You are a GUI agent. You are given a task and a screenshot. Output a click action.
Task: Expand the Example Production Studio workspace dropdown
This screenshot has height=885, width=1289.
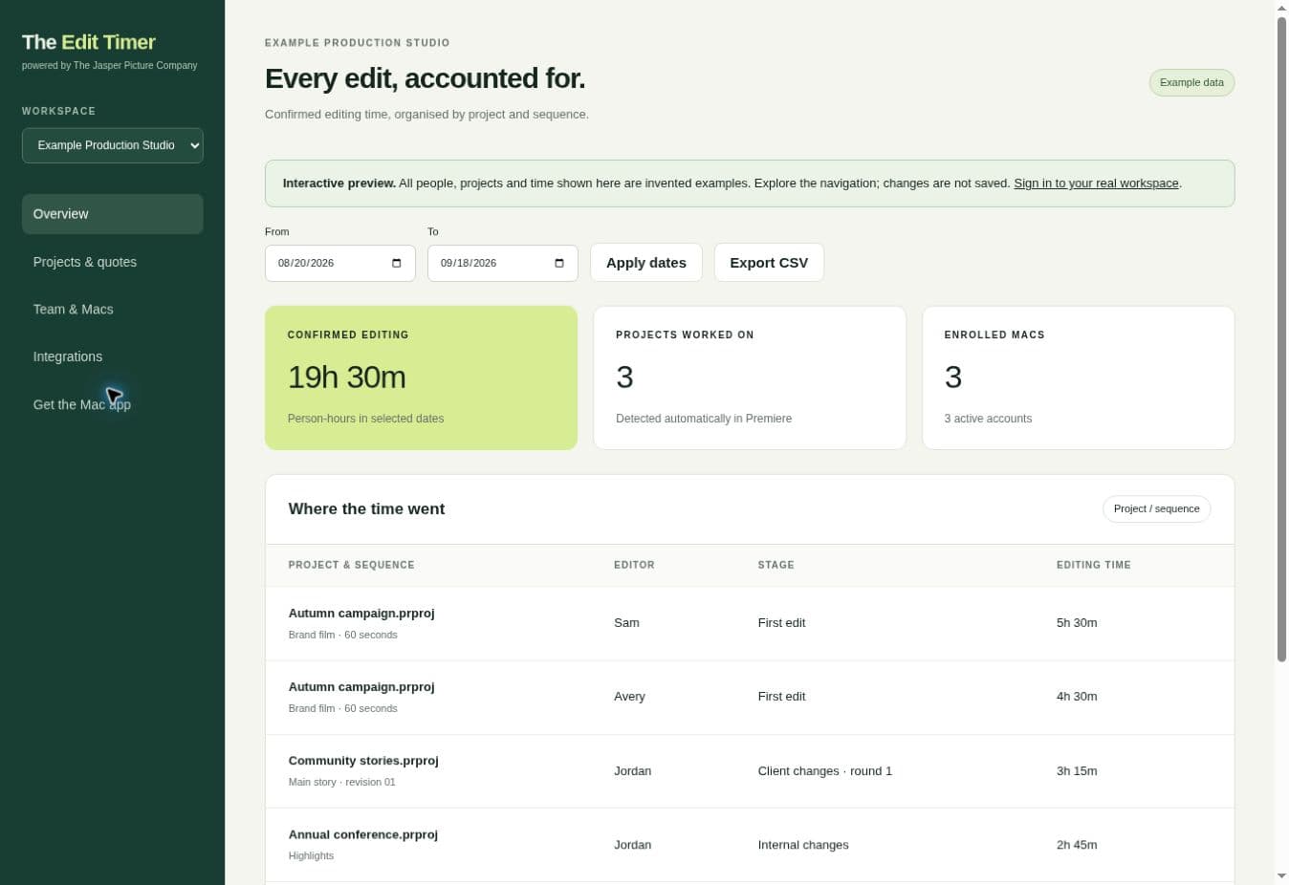(113, 145)
